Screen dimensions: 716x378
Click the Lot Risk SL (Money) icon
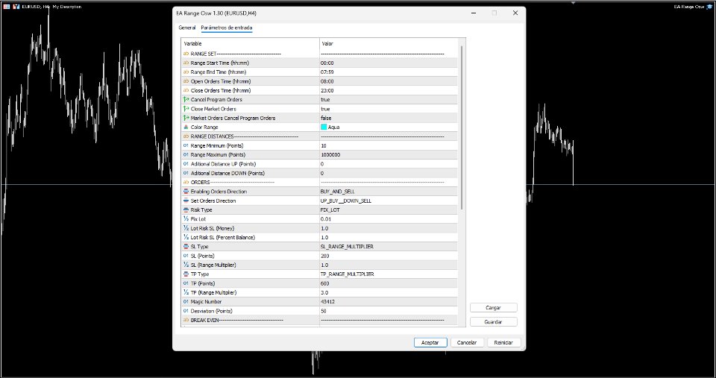186,228
